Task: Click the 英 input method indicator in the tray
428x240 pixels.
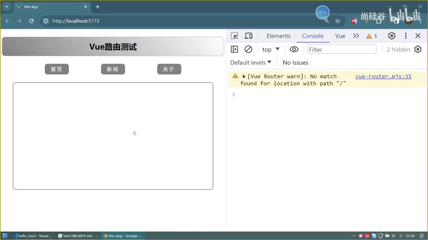Action: pos(401,236)
